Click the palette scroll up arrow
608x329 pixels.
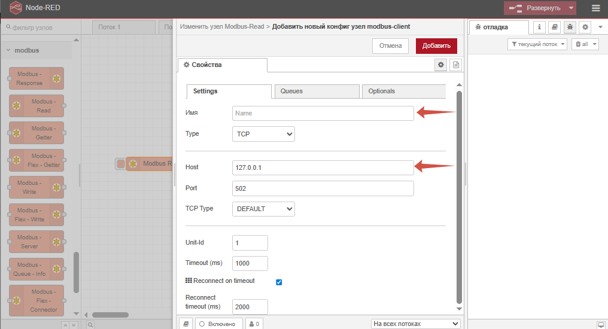click(x=77, y=40)
